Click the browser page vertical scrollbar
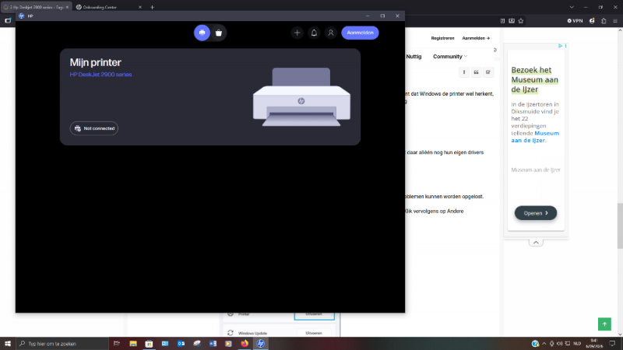 [x=619, y=226]
